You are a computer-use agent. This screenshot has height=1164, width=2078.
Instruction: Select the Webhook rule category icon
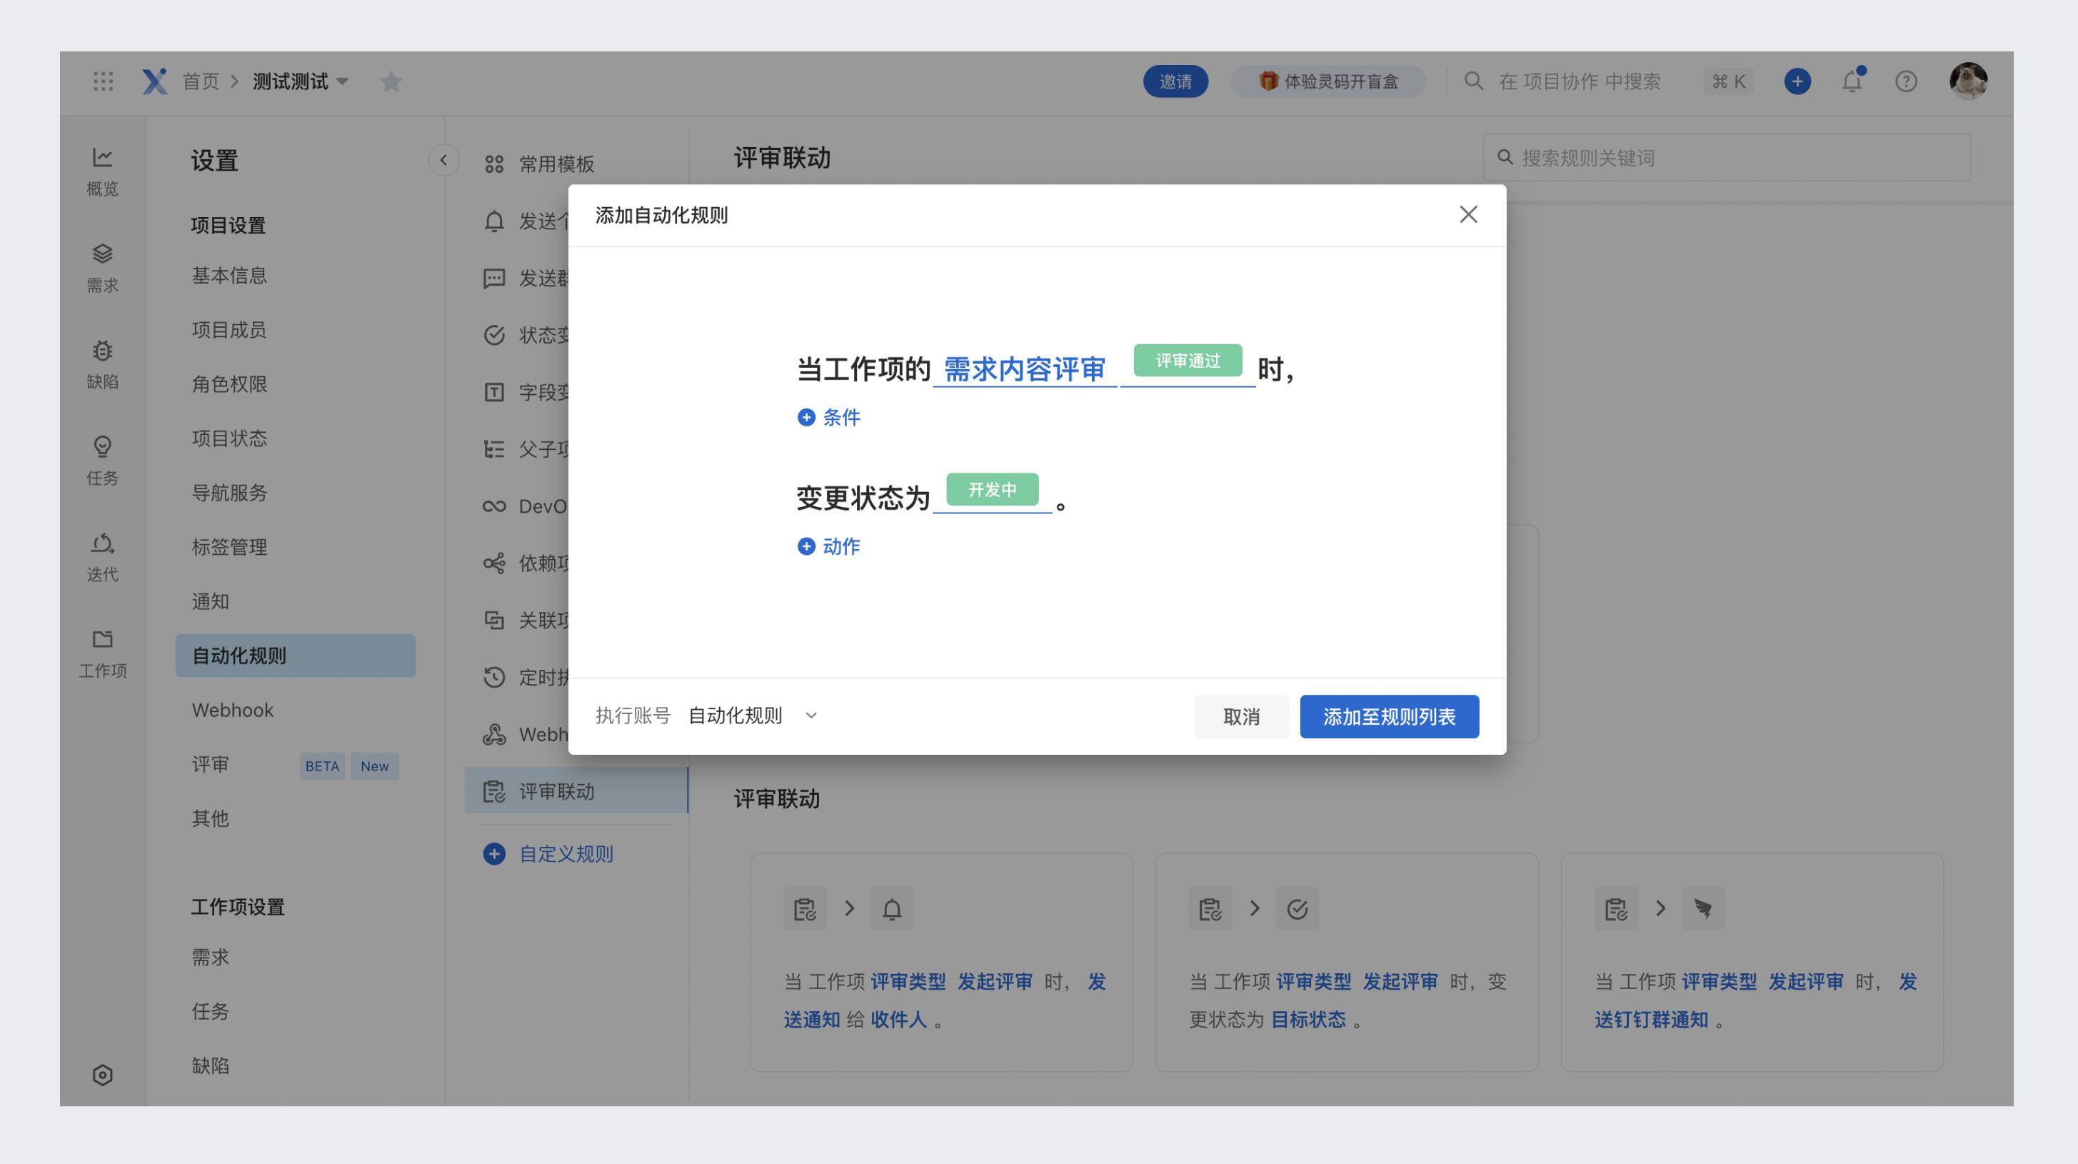click(x=493, y=734)
